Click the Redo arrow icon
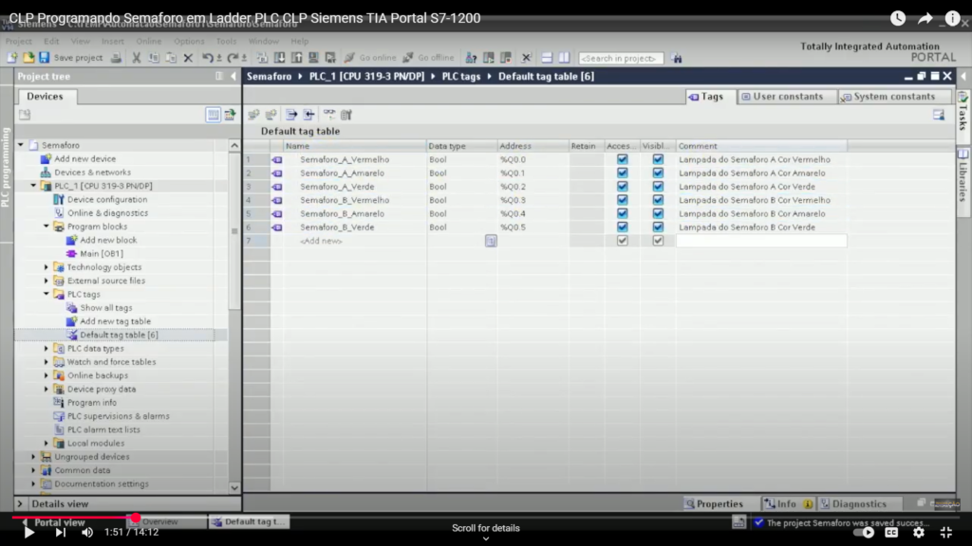Screen dimensions: 972x546 [233, 58]
